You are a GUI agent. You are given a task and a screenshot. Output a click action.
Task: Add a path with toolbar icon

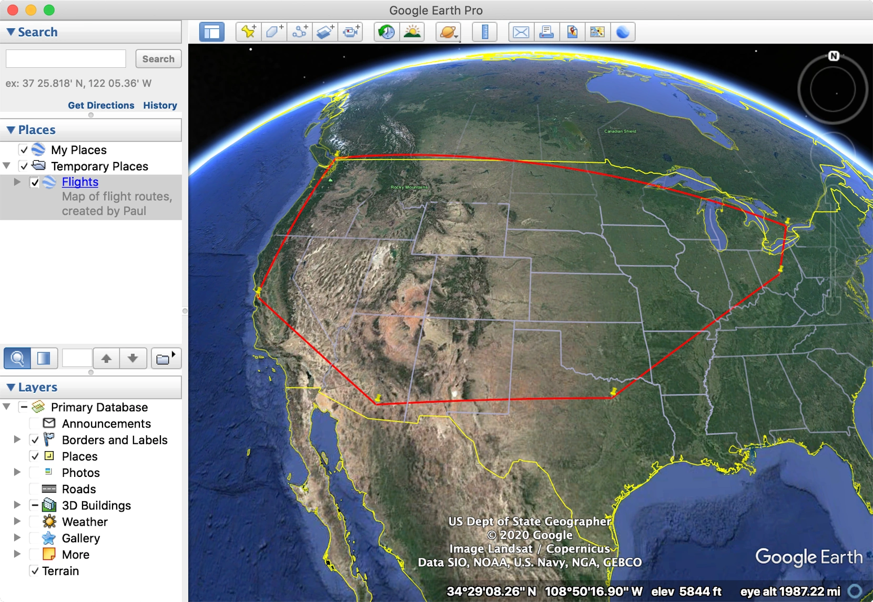click(300, 32)
